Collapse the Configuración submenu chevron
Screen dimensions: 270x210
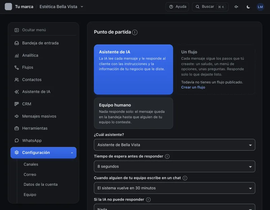(x=72, y=153)
